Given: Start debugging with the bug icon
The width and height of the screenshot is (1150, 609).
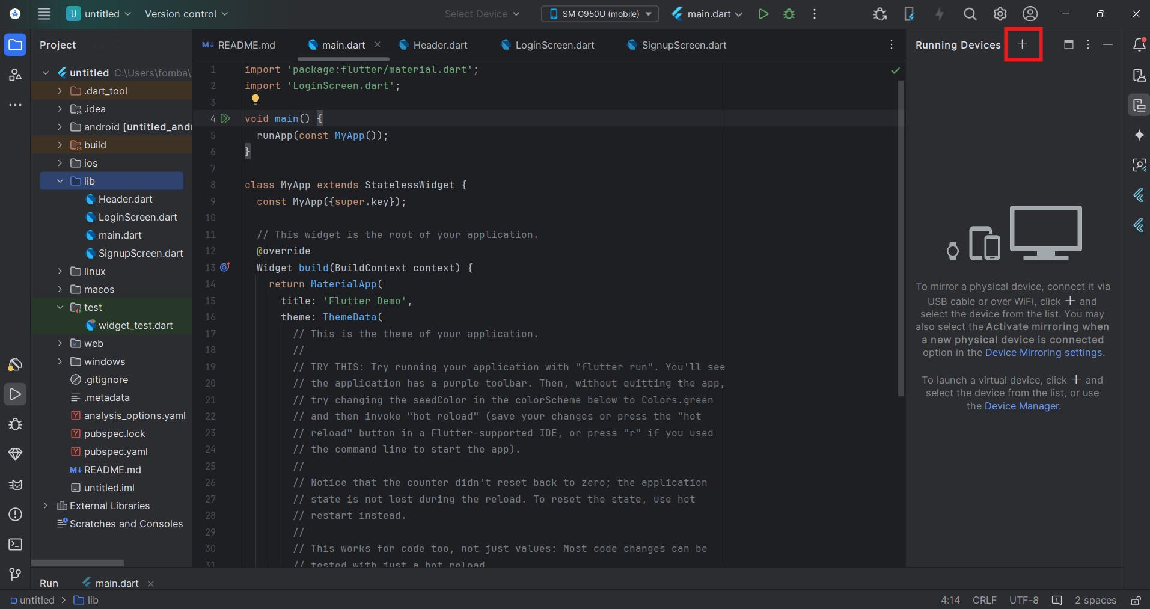Looking at the screenshot, I should pos(789,14).
